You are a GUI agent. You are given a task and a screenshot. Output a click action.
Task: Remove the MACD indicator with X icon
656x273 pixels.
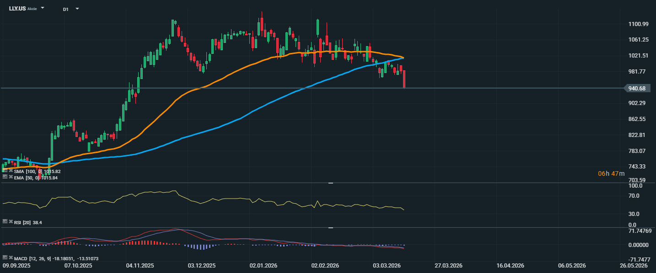click(10, 257)
